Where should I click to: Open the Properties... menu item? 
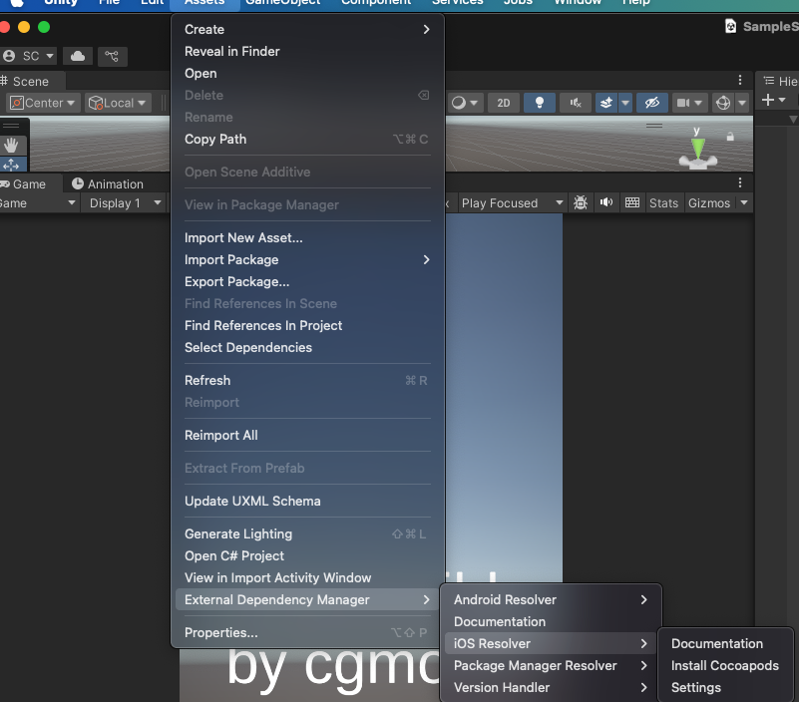(x=307, y=633)
